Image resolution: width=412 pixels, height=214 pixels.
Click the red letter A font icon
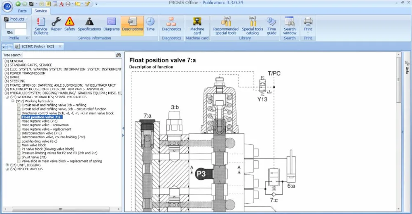coord(61,4)
